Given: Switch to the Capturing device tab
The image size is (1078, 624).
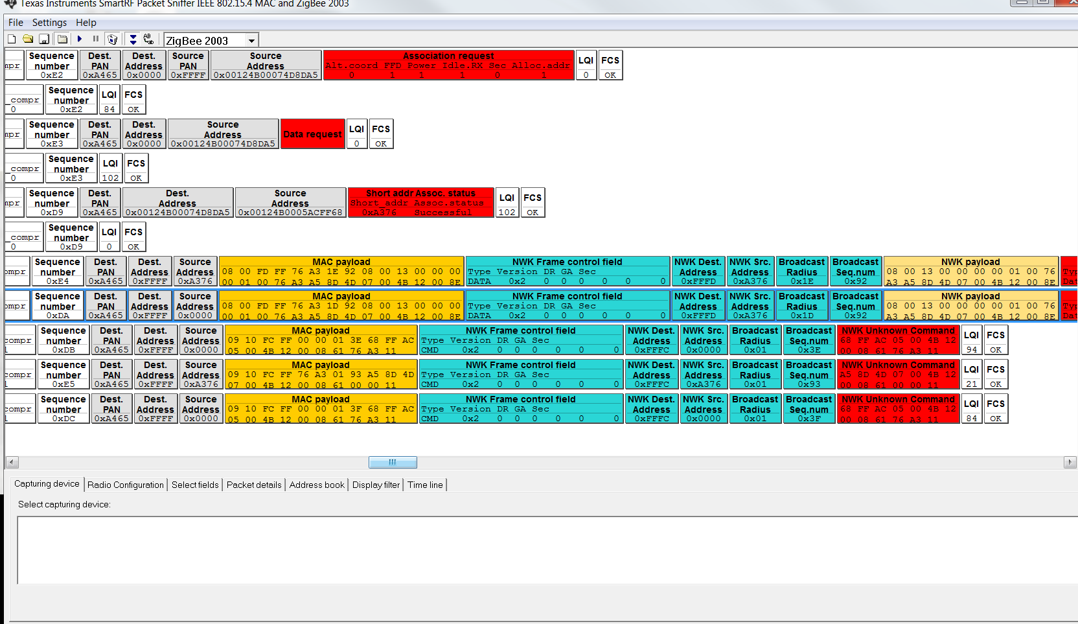Looking at the screenshot, I should click(x=47, y=484).
